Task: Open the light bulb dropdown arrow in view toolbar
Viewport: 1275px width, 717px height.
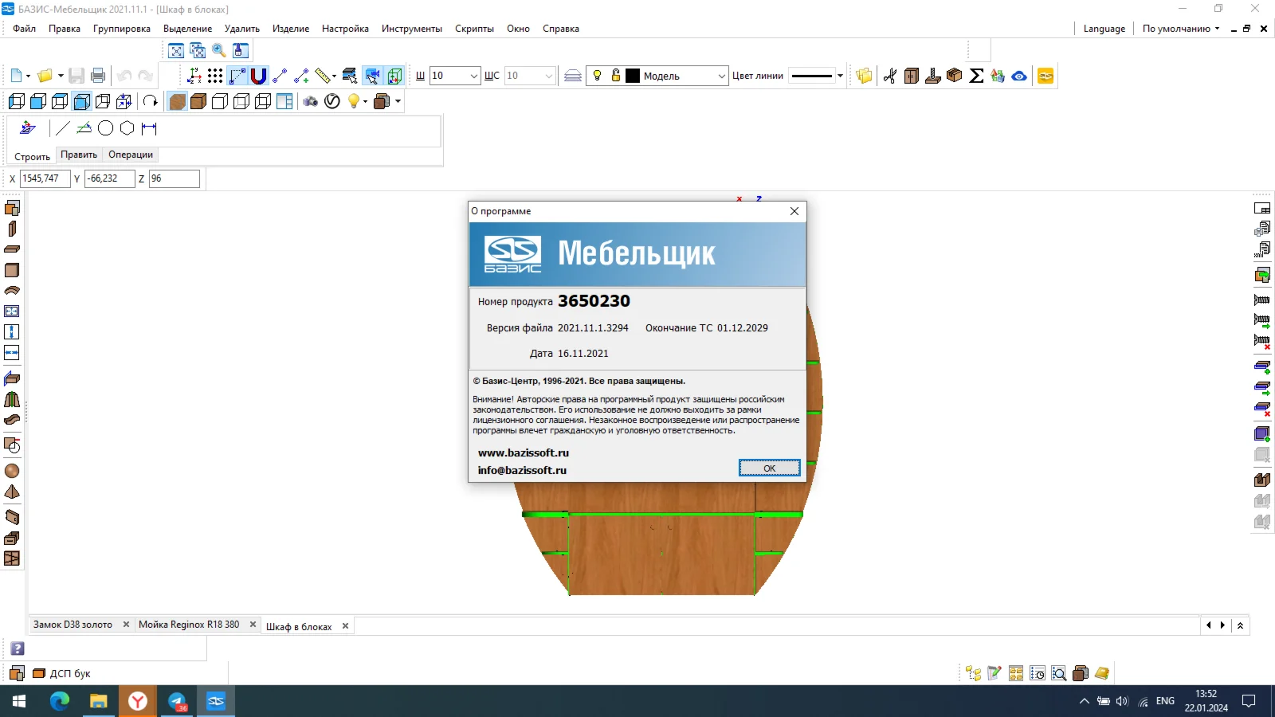Action: click(x=365, y=101)
